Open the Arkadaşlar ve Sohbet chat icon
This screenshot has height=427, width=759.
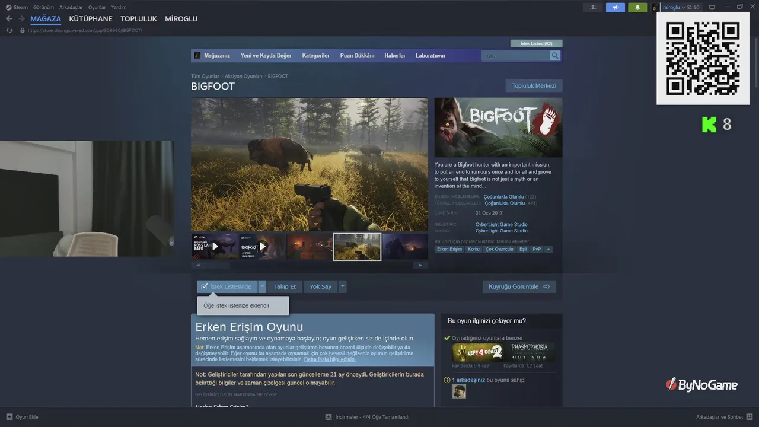[x=750, y=417]
